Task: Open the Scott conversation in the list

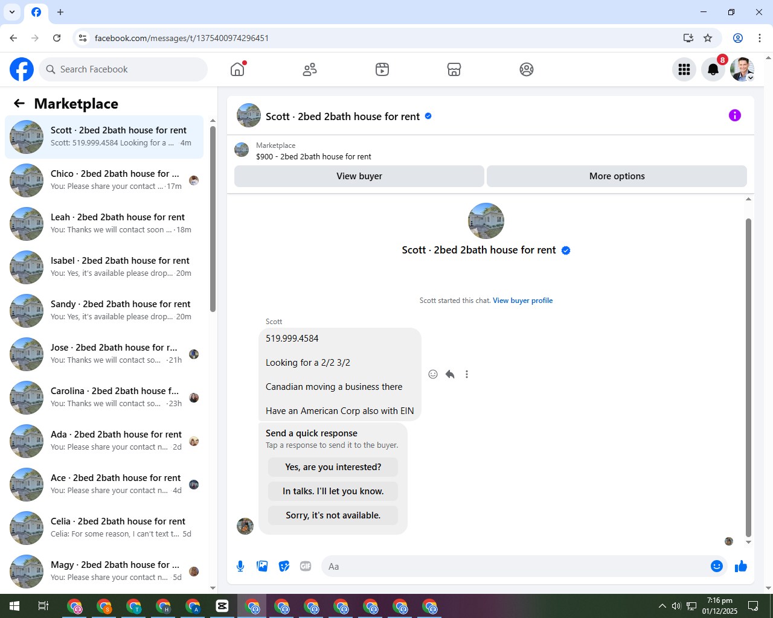Action: tap(104, 137)
